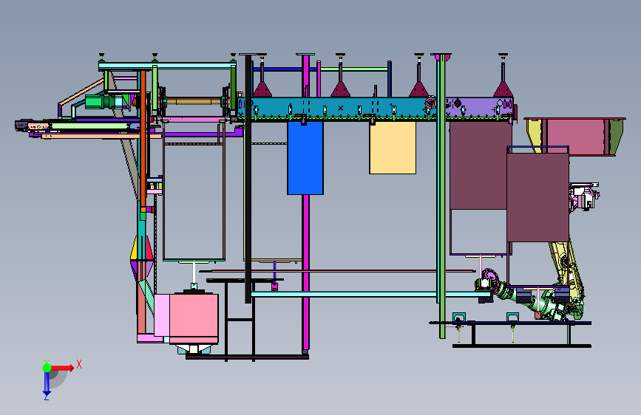Select the maroon cone hanger nearest the green column

point(418,89)
